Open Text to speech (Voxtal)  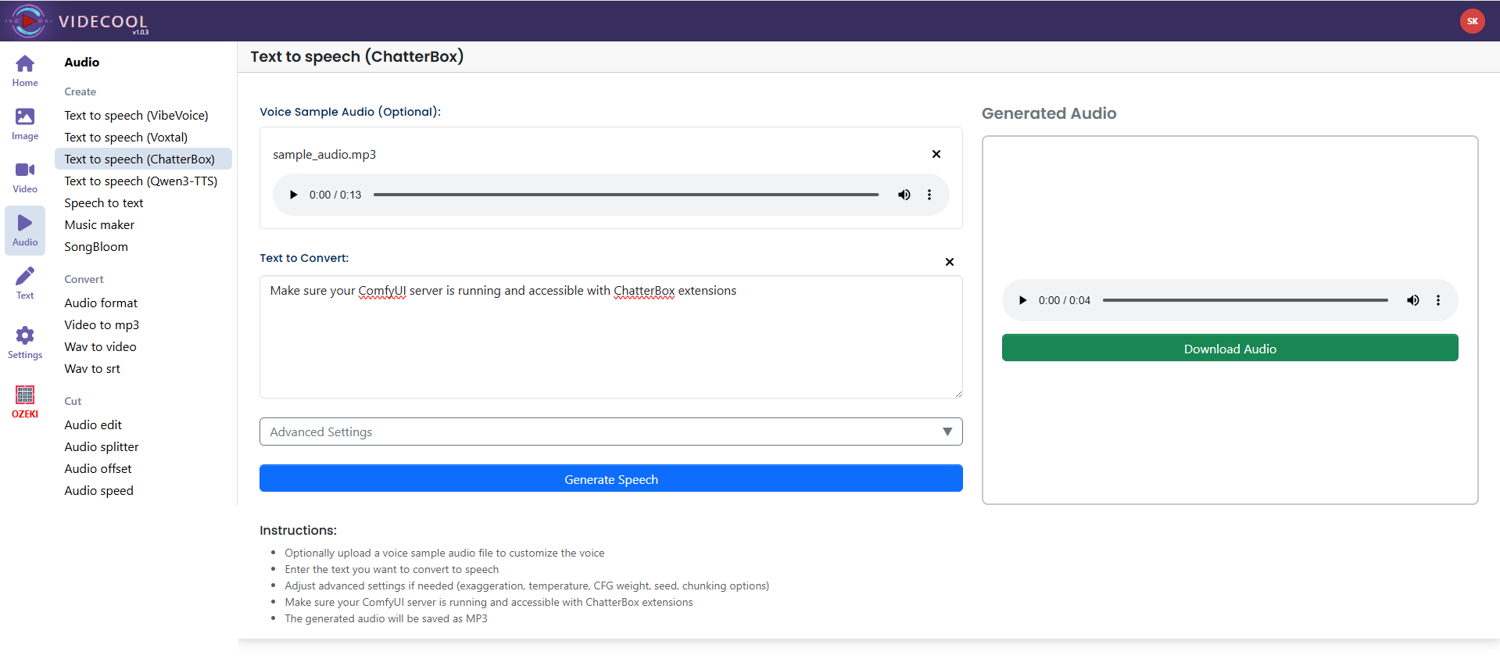click(126, 138)
